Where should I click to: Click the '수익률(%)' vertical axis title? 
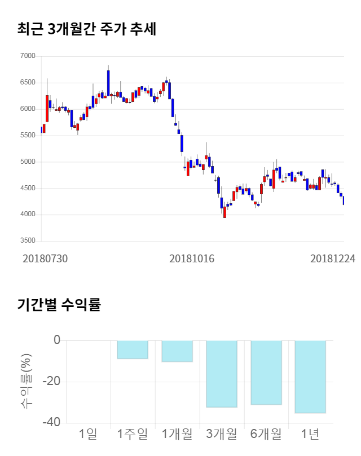(x=27, y=382)
